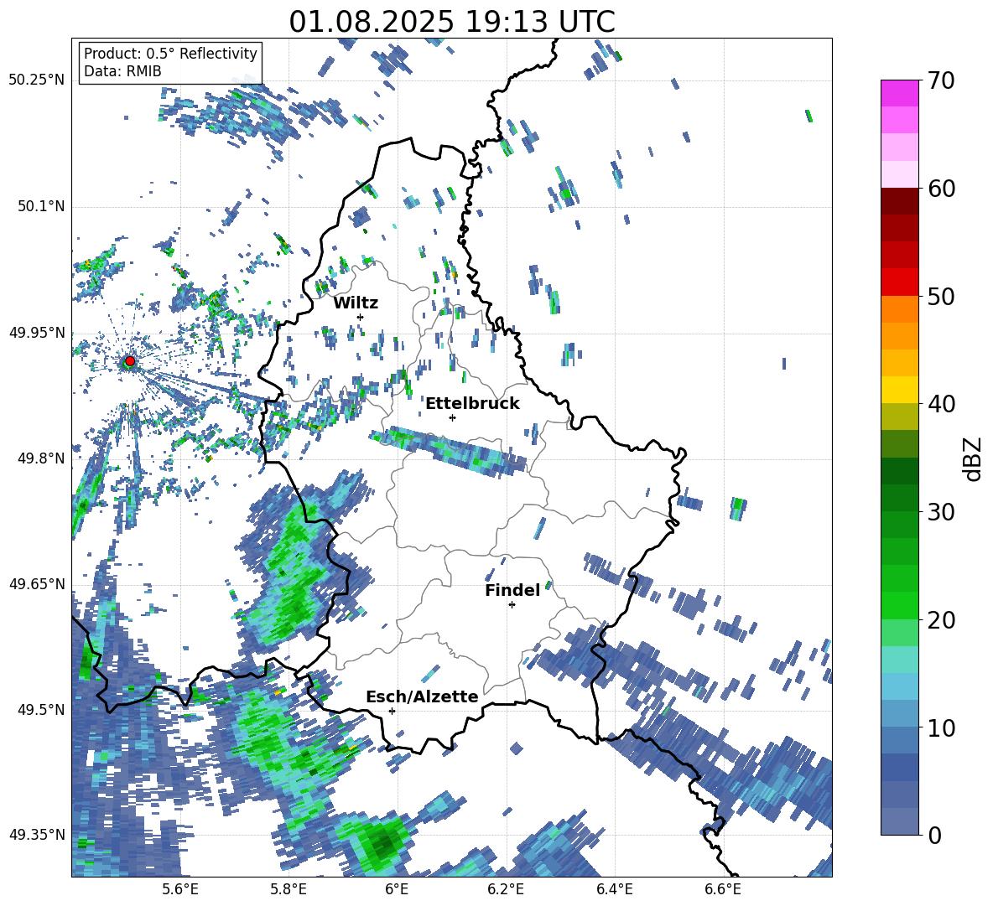The image size is (993, 906).
Task: Click the 'dBZ' colorbar axis label
Action: click(x=974, y=458)
